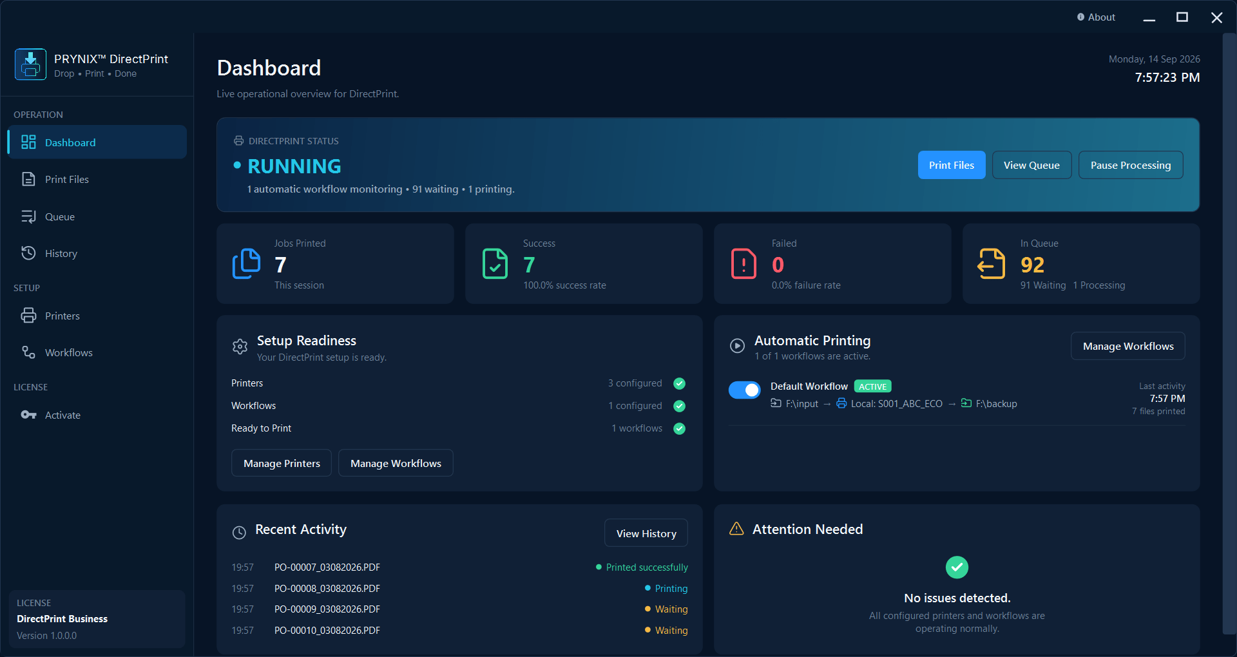The image size is (1237, 657).
Task: Click the No issues detected green checkmark
Action: pyautogui.click(x=957, y=567)
